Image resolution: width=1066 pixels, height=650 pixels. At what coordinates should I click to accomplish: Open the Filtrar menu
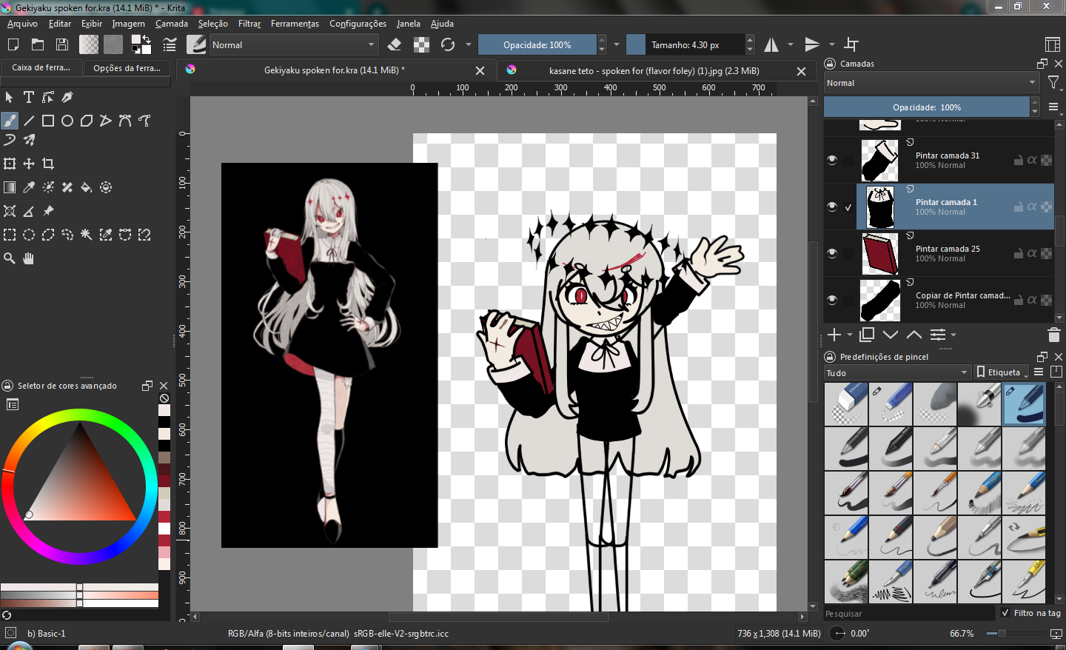pos(249,24)
